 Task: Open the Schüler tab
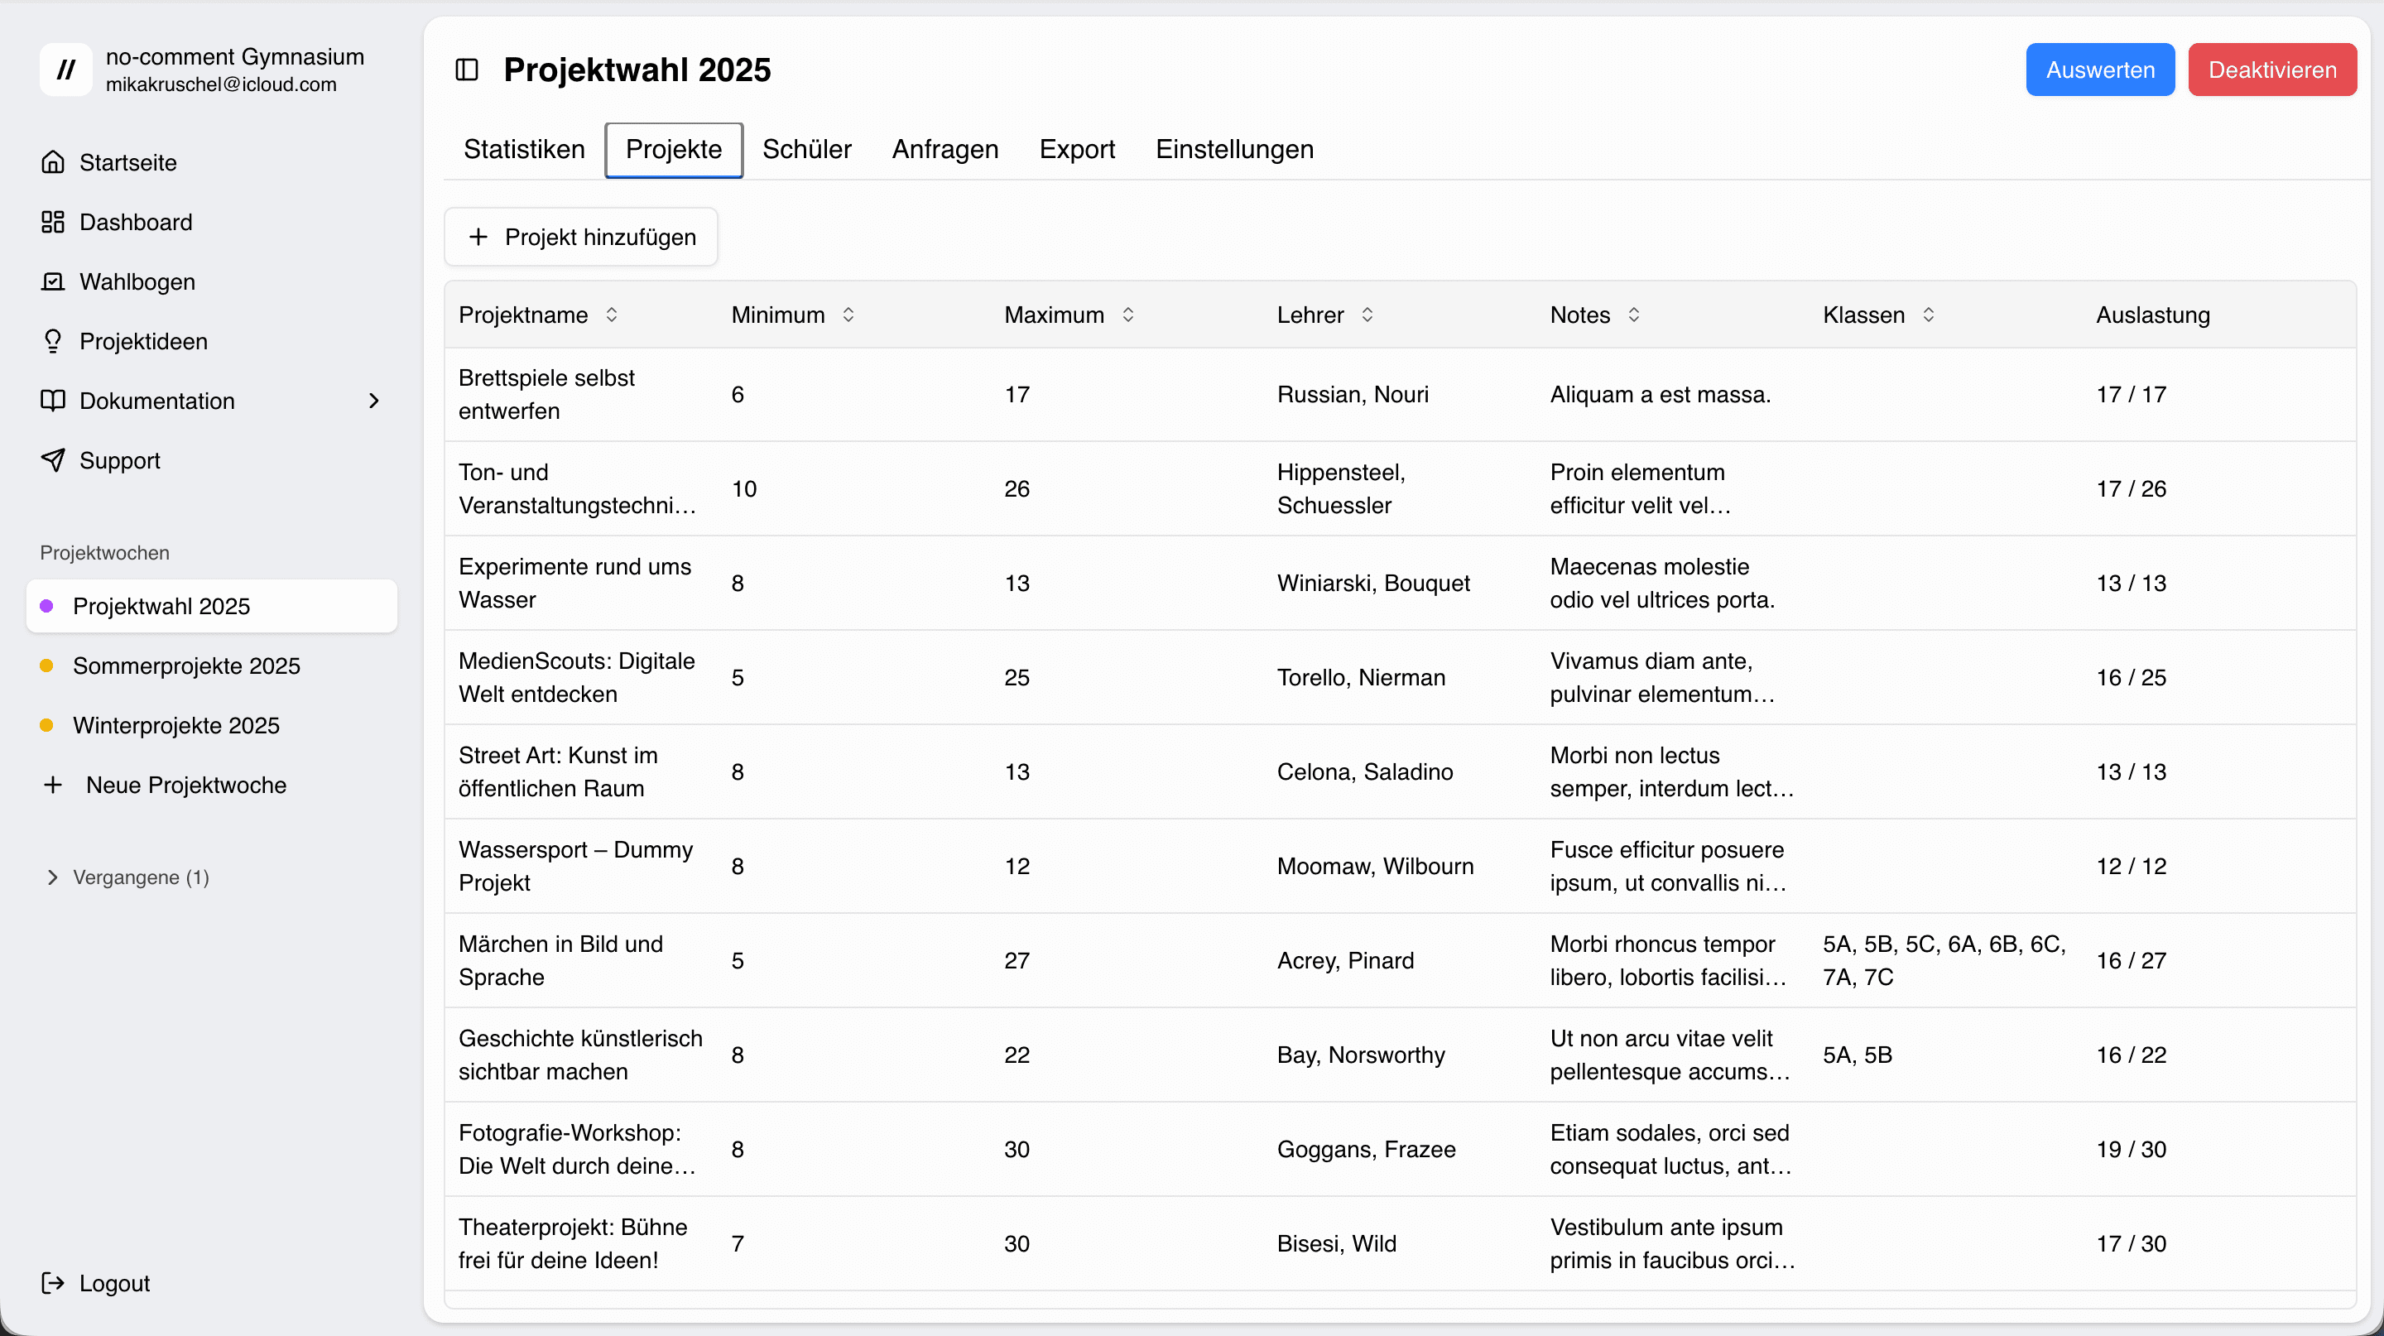pyautogui.click(x=806, y=149)
